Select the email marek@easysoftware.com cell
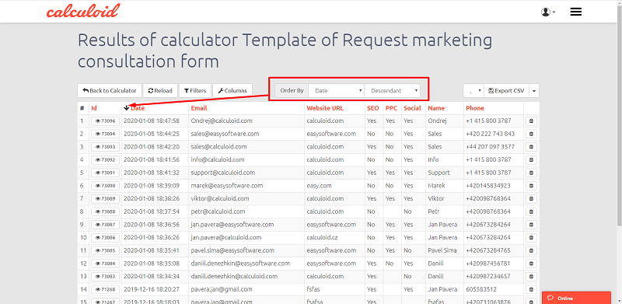The image size is (622, 304). point(227,186)
